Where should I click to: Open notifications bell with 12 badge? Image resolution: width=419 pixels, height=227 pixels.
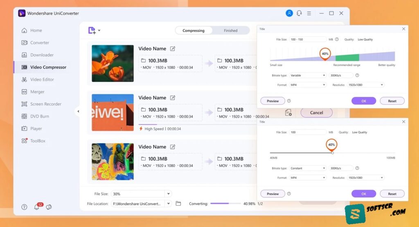[37, 207]
